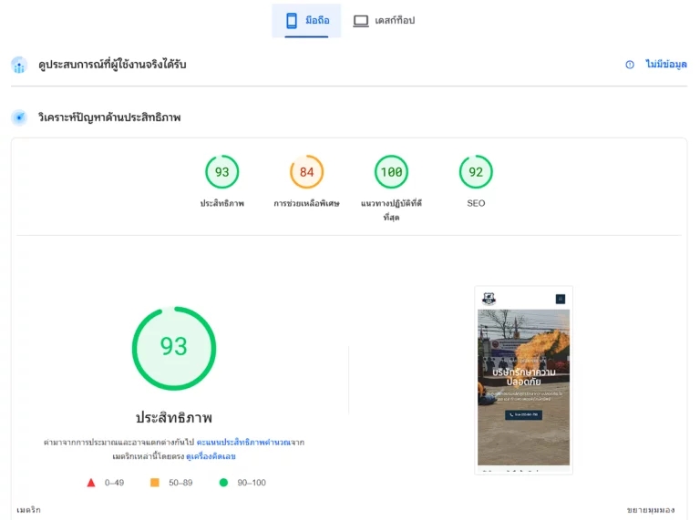Click the real-user experience section icon

[19, 65]
